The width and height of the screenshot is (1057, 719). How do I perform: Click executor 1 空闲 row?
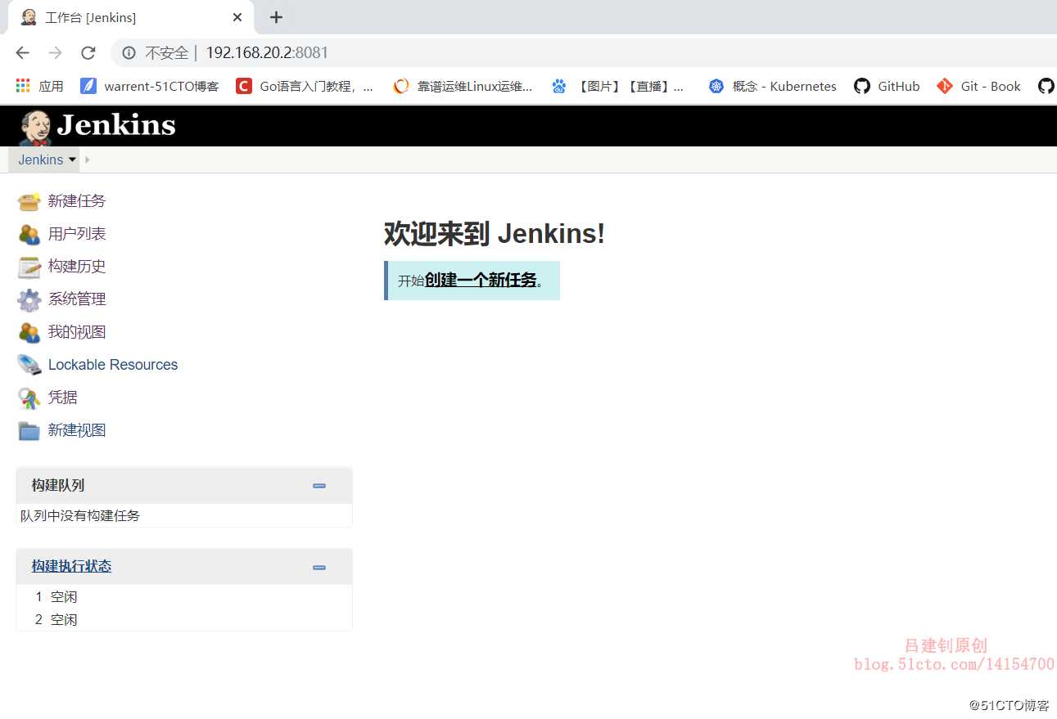point(184,597)
